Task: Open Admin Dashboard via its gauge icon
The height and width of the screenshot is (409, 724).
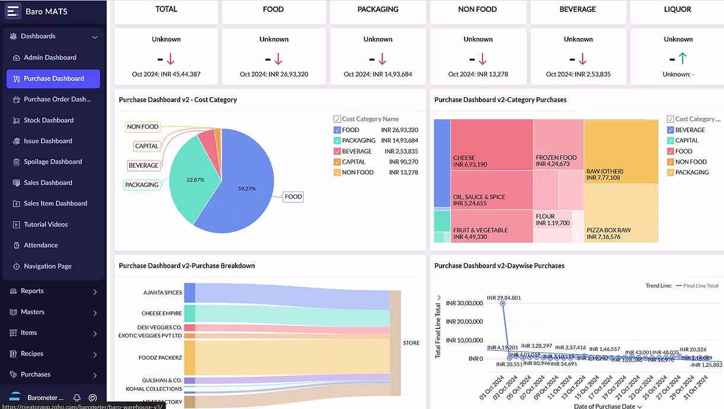Action: pos(16,57)
